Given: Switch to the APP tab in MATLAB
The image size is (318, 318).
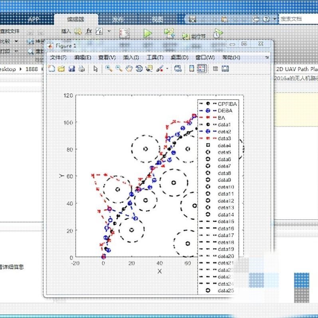Looking at the screenshot, I should coord(34,20).
